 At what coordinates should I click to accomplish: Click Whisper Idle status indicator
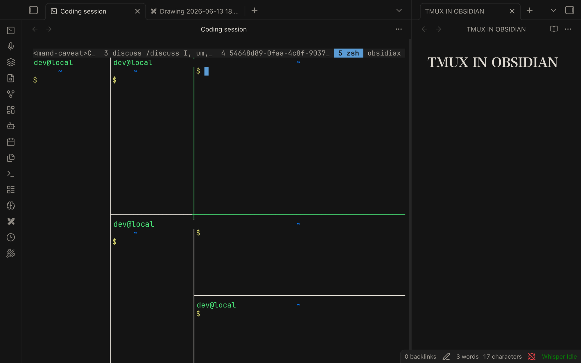tap(559, 357)
